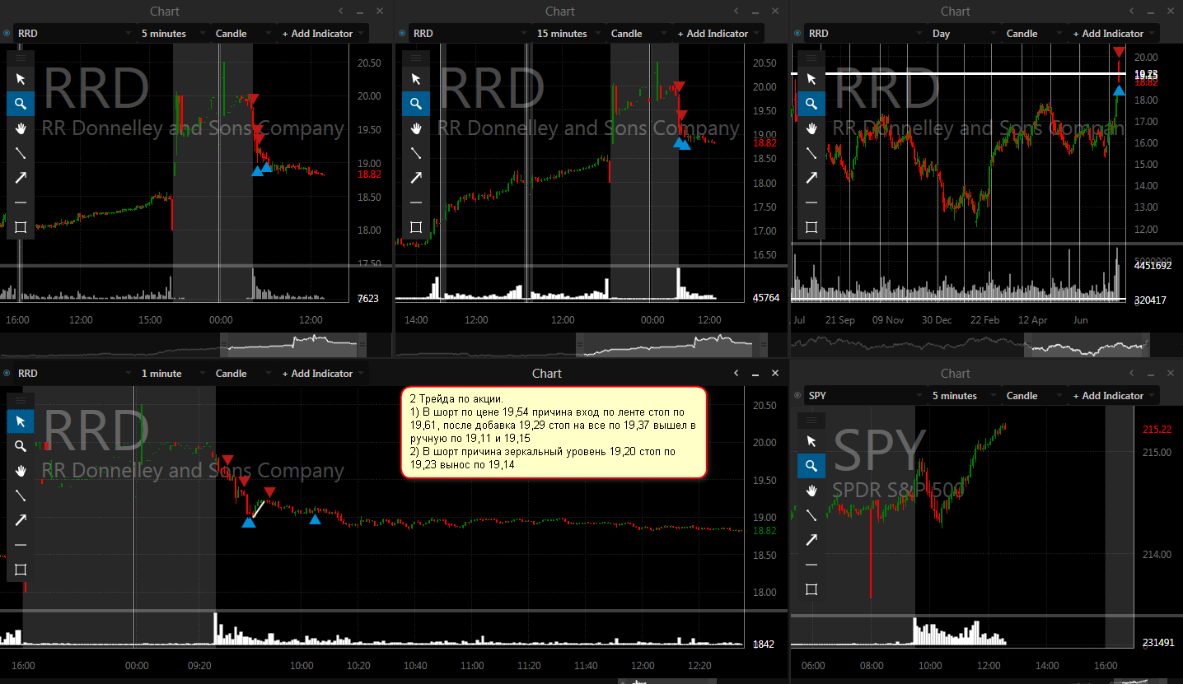Activate zoom tool in RRD 1 minute chart
Viewport: 1183px width, 684px height.
point(21,446)
